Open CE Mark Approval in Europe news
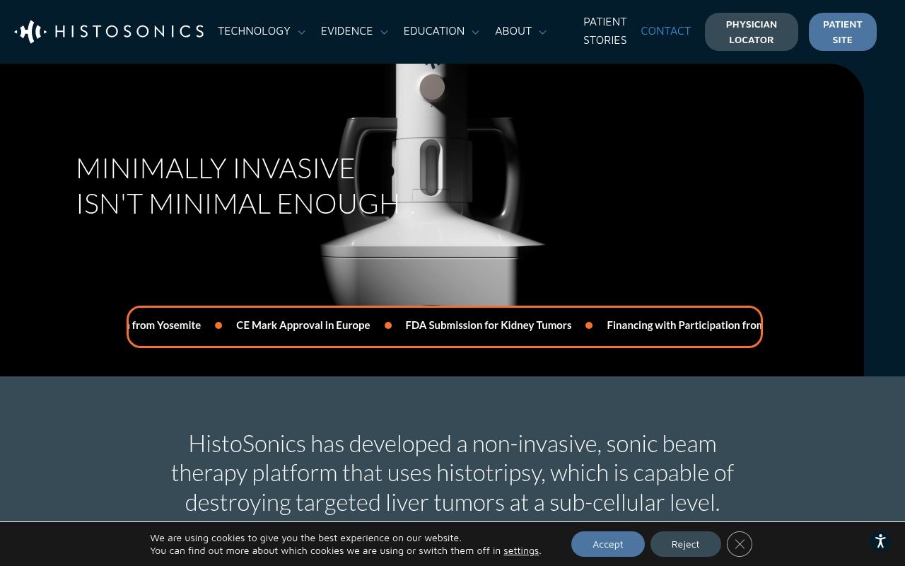The height and width of the screenshot is (566, 905). pos(303,325)
